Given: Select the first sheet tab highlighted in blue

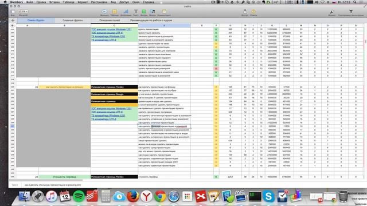Looking at the screenshot, I should [x=36, y=21].
